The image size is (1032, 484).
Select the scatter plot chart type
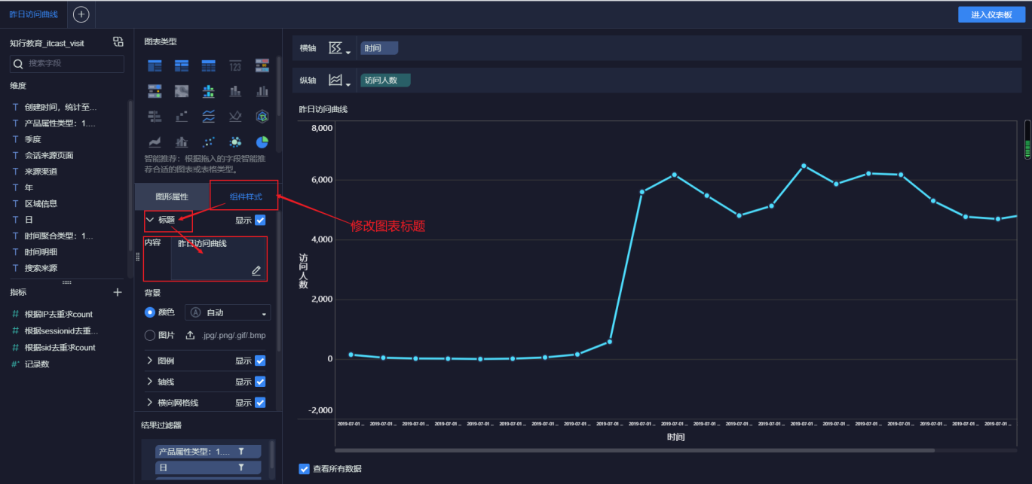[x=208, y=142]
